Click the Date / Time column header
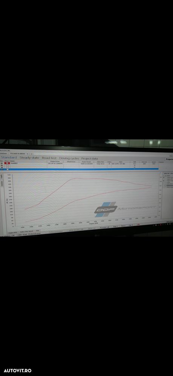Image resolution: width=173 pixels, height=376 pixels. click(100, 162)
